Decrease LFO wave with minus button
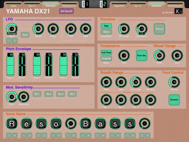 (x=9, y=41)
